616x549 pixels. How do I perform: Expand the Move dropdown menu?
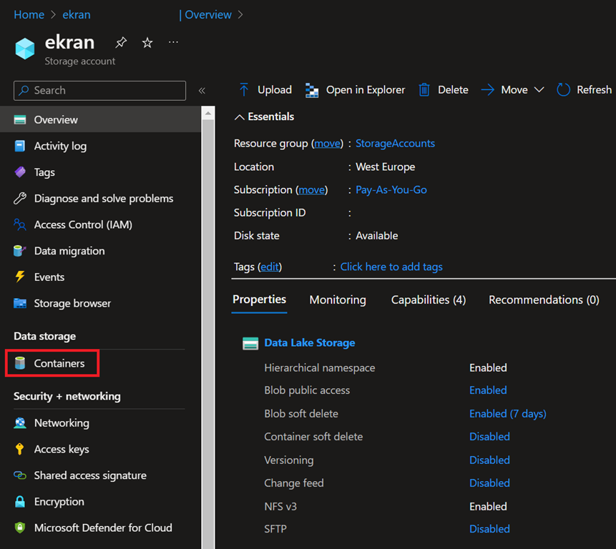539,89
